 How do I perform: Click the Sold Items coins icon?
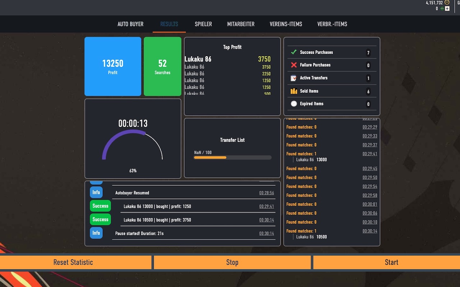[294, 91]
